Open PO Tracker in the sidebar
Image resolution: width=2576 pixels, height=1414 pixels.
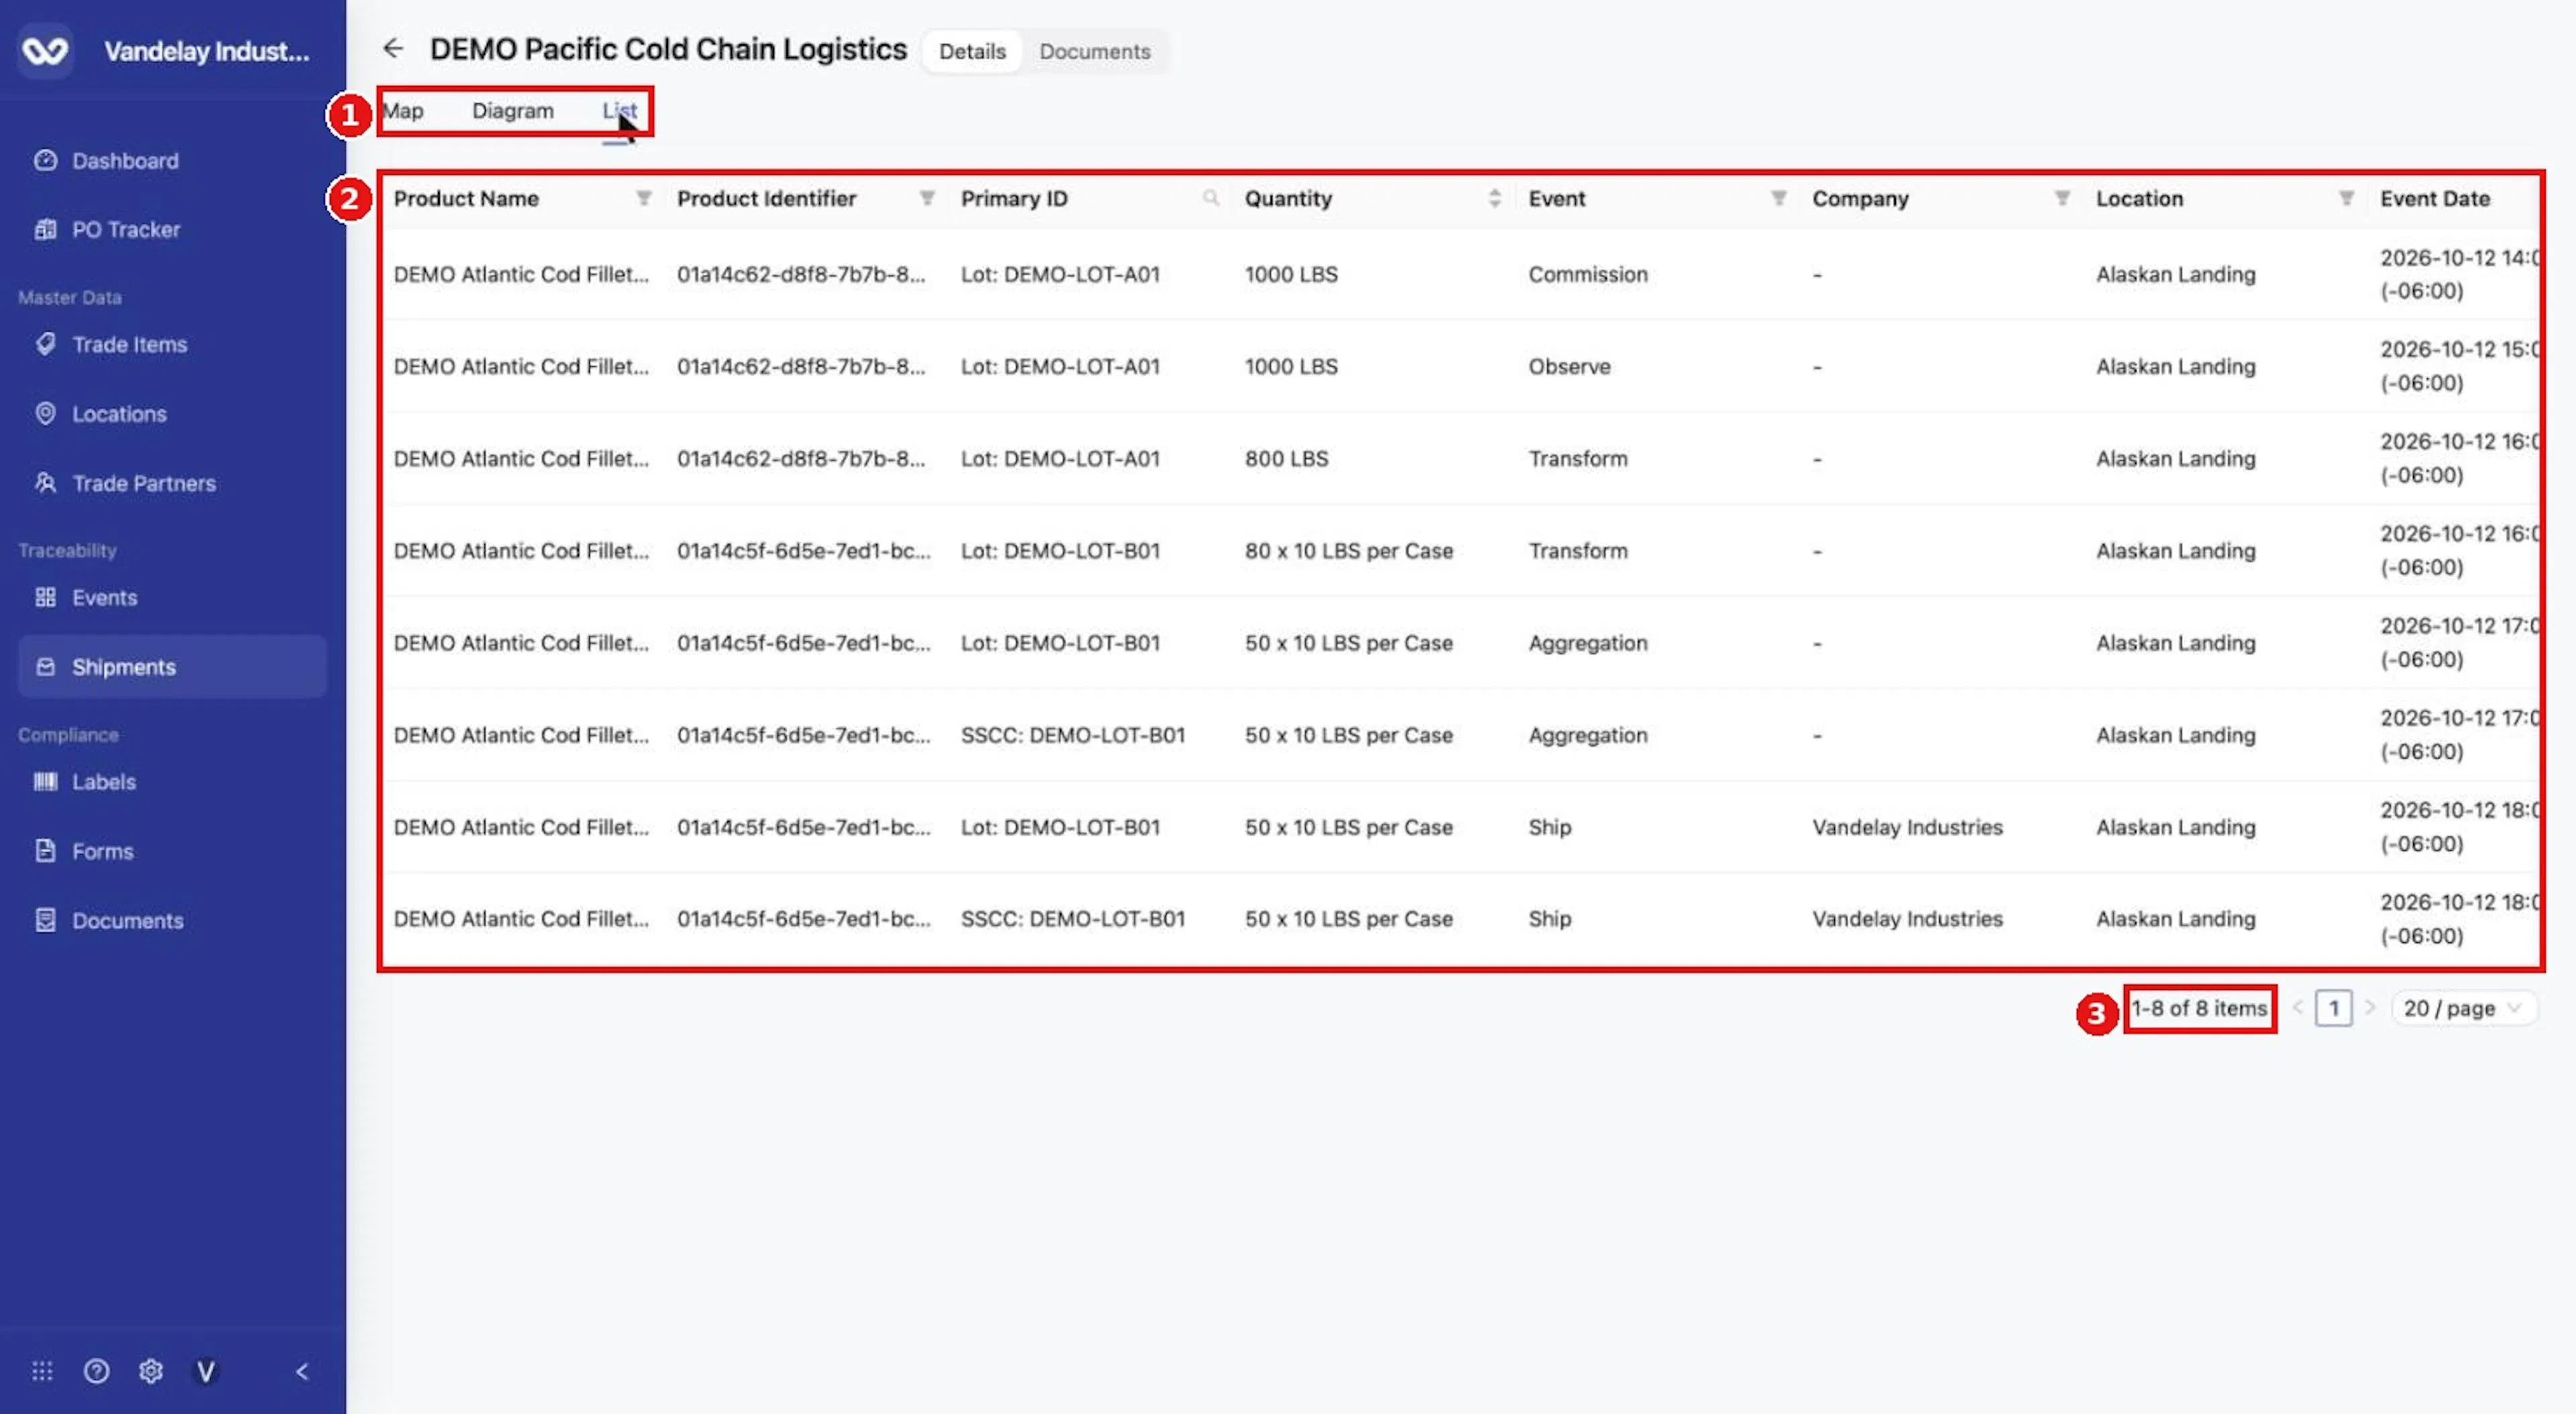(172, 229)
